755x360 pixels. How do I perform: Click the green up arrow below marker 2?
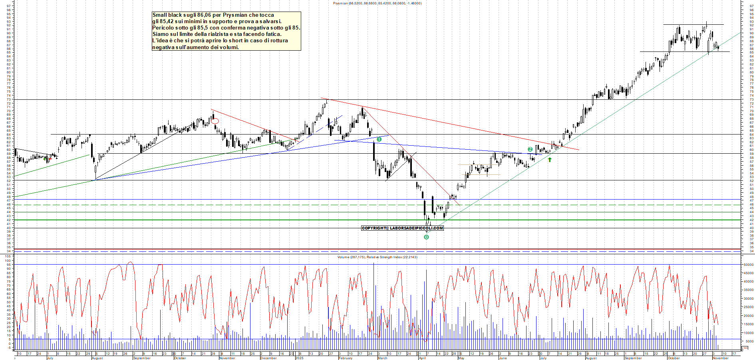pos(550,159)
